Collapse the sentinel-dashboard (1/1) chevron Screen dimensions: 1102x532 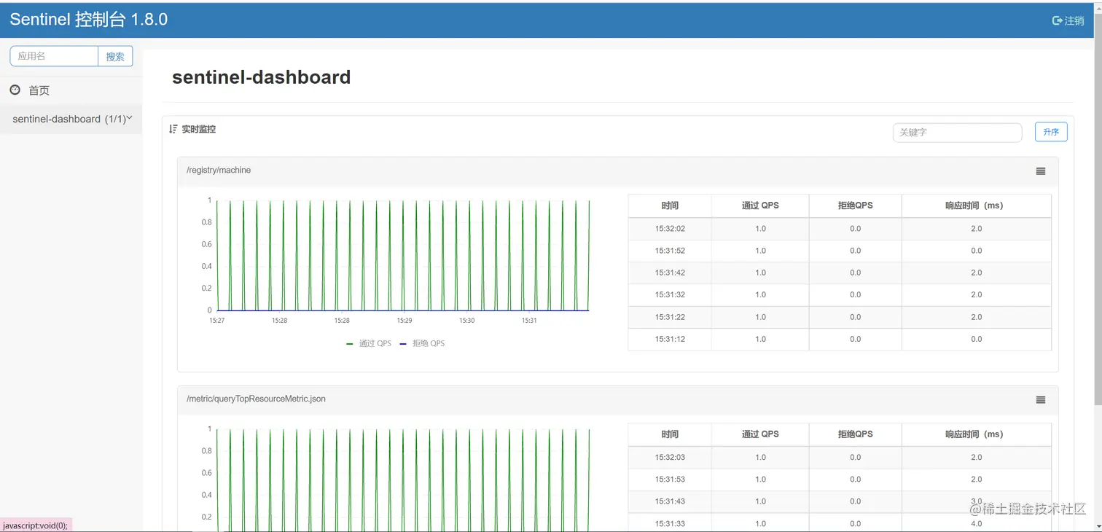(x=129, y=117)
